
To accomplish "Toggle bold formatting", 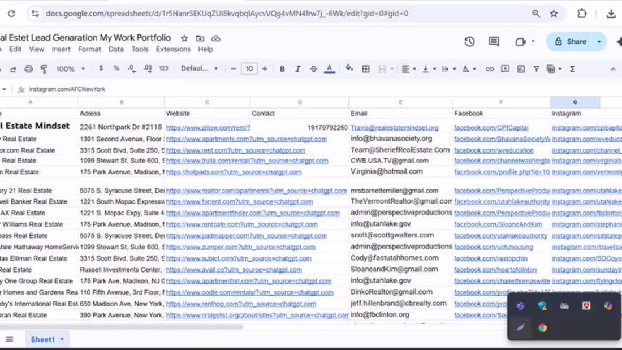I will (282, 69).
